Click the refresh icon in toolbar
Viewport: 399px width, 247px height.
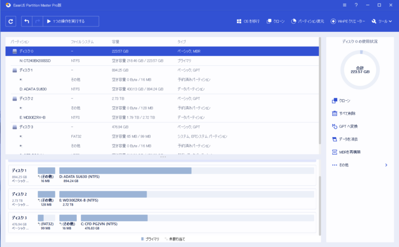[10, 21]
